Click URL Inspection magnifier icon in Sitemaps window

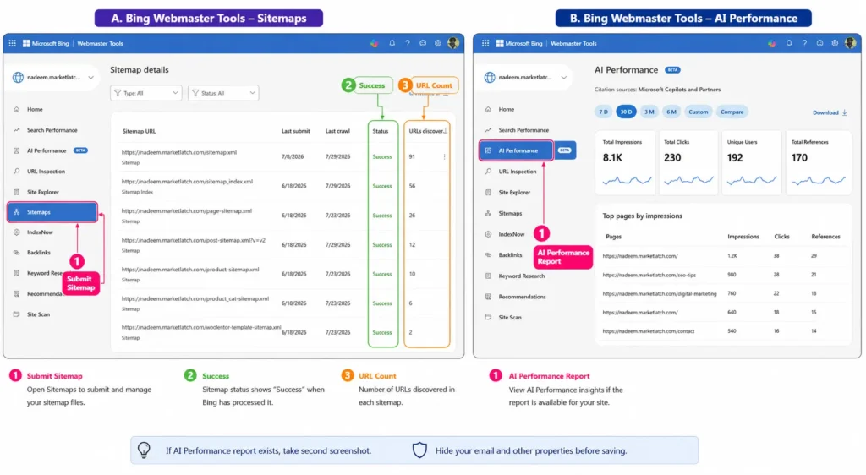17,171
